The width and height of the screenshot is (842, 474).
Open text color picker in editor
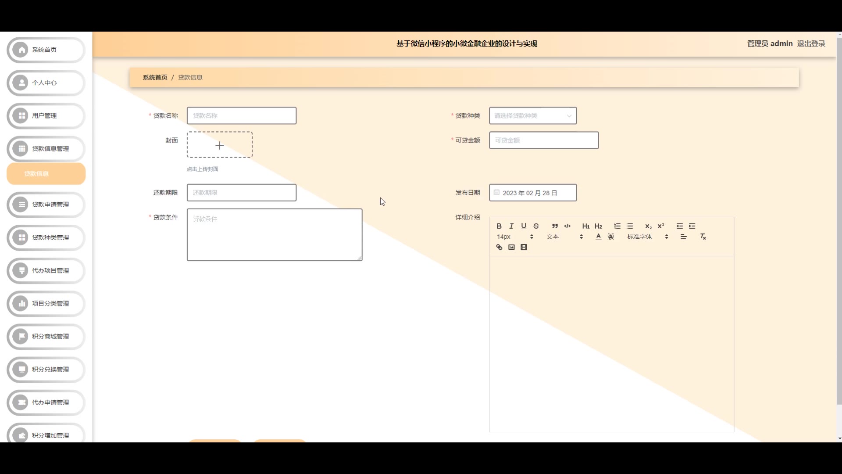[598, 237]
